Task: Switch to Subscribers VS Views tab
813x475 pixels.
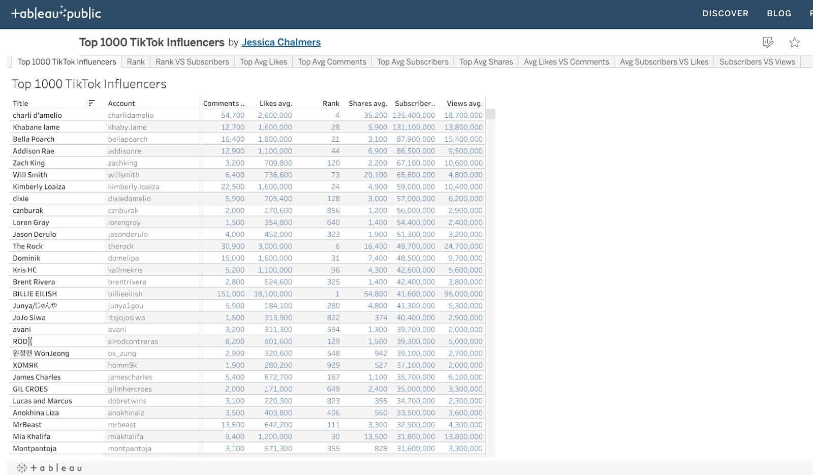Action: [757, 62]
